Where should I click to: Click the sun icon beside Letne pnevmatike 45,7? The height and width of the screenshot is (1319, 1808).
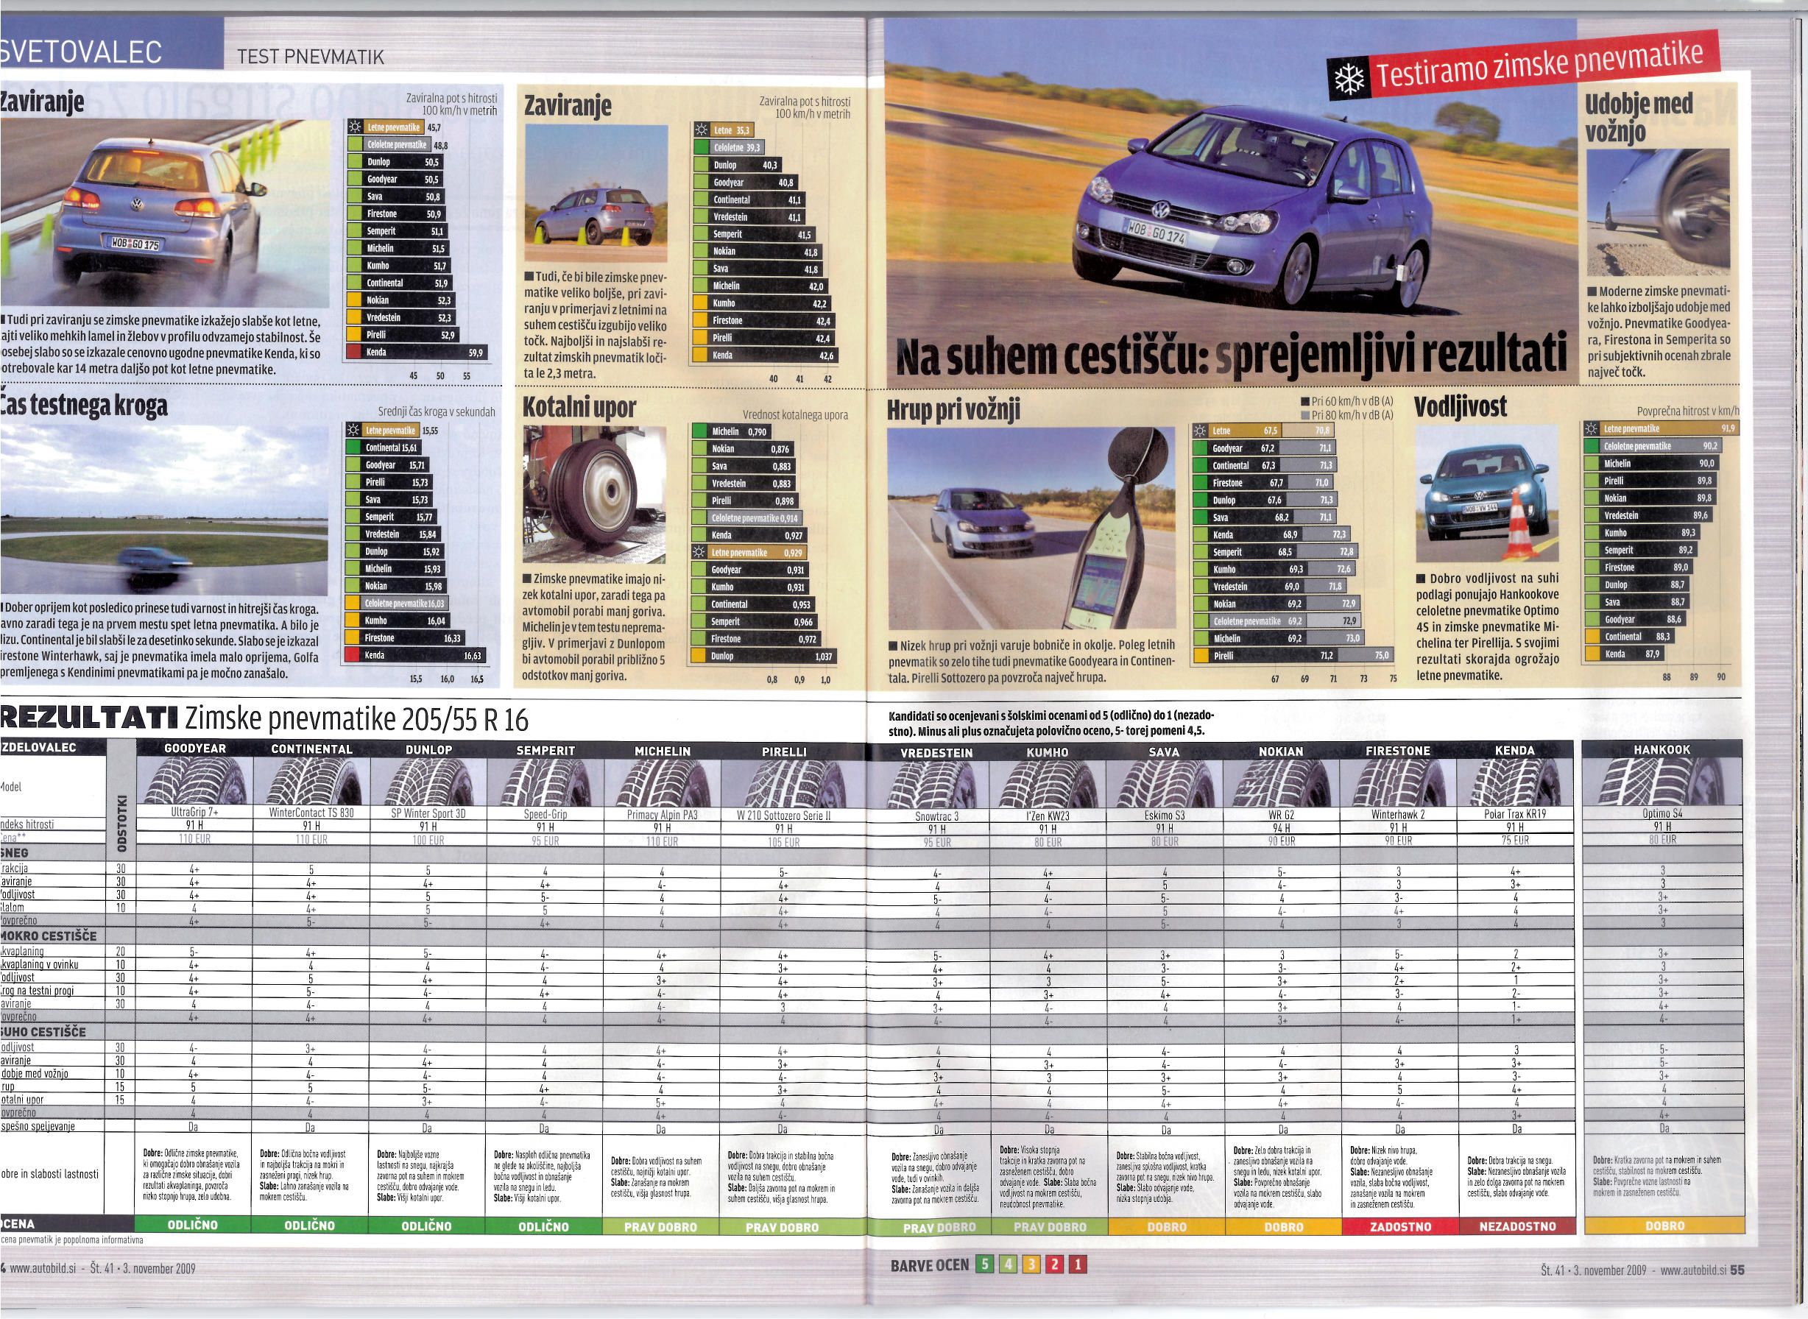coord(356,127)
